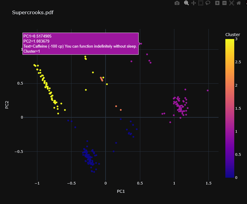Click the x-axis tick label −1
The height and width of the screenshot is (204, 247).
point(37,183)
